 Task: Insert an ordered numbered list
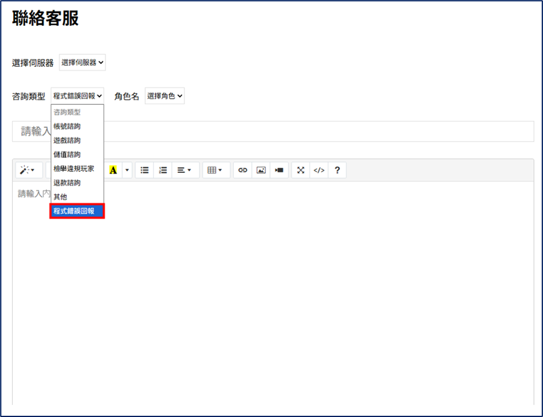[163, 170]
